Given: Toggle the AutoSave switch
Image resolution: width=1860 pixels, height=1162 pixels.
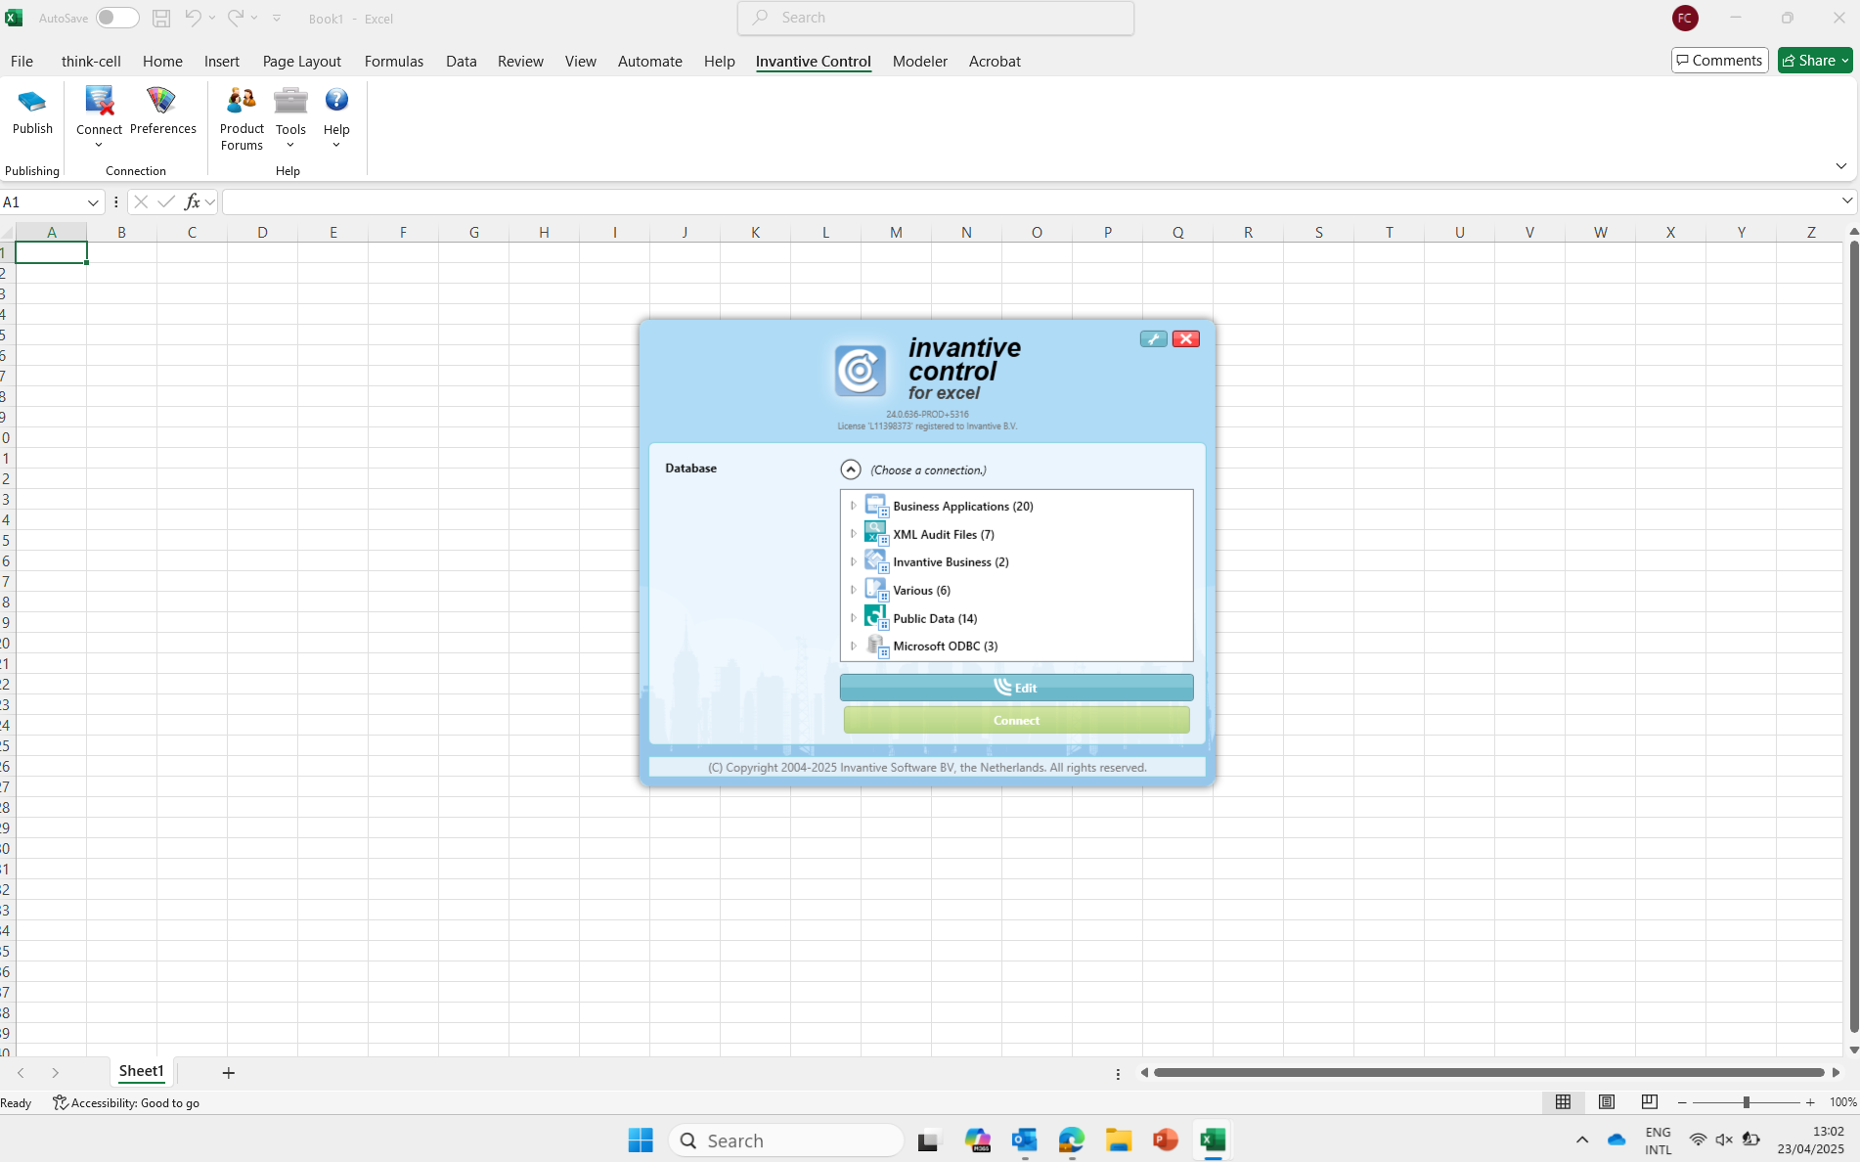Looking at the screenshot, I should point(116,18).
